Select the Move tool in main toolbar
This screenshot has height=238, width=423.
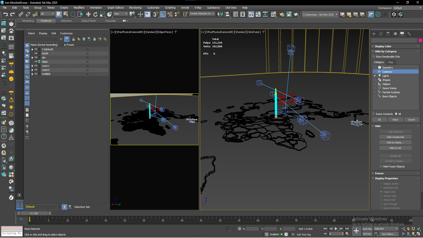pyautogui.click(x=88, y=14)
